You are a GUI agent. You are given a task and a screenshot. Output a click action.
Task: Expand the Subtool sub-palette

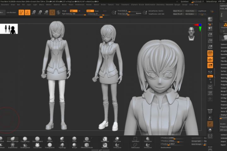[224, 44]
